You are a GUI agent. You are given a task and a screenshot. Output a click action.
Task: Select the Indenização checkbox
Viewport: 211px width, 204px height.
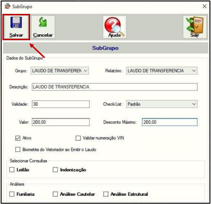click(55, 170)
